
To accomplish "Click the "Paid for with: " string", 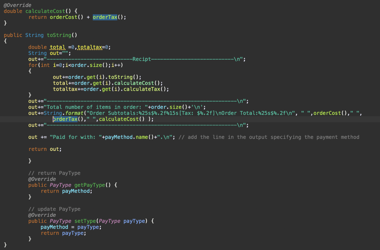I will (x=76, y=137).
